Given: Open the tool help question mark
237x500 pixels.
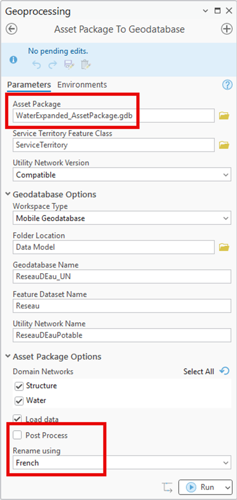Looking at the screenshot, I should click(x=227, y=85).
